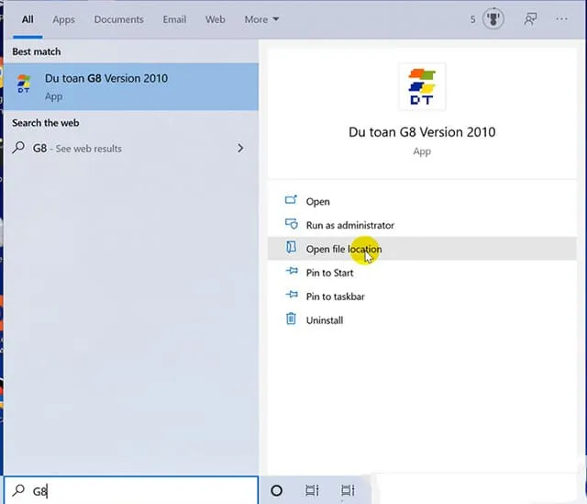Open the Apps search tab
Viewport: 587px width, 504px height.
point(63,19)
